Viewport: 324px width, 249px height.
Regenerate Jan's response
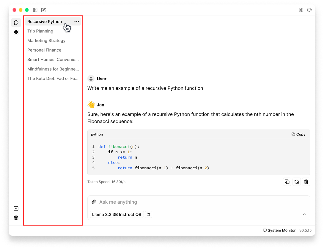coord(297,182)
